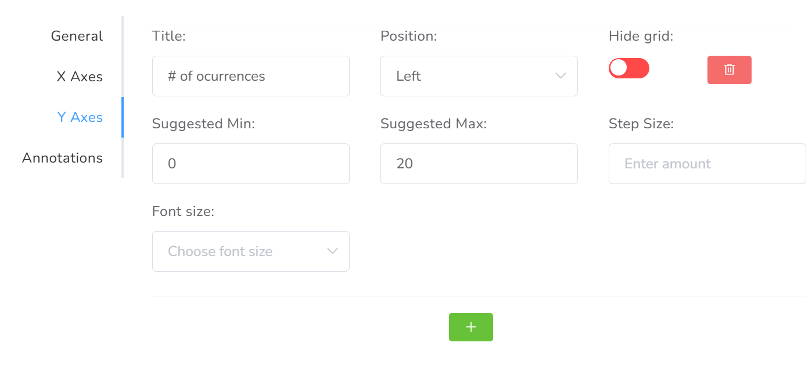
Task: Click the Suggested Max label
Action: point(433,124)
